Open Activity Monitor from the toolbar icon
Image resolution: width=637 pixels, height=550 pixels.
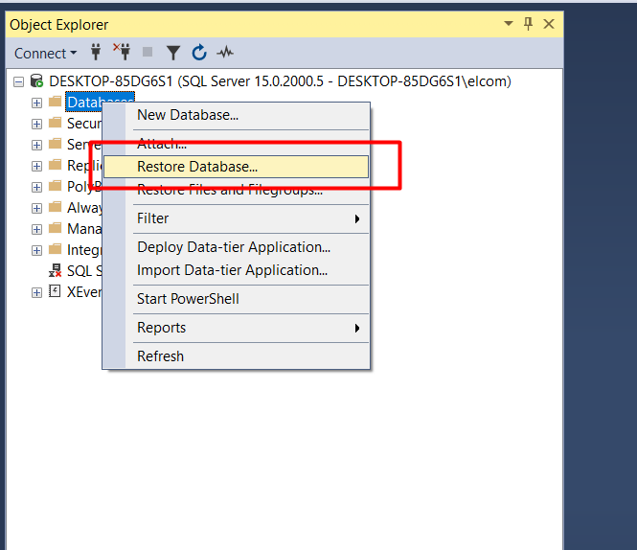point(225,53)
